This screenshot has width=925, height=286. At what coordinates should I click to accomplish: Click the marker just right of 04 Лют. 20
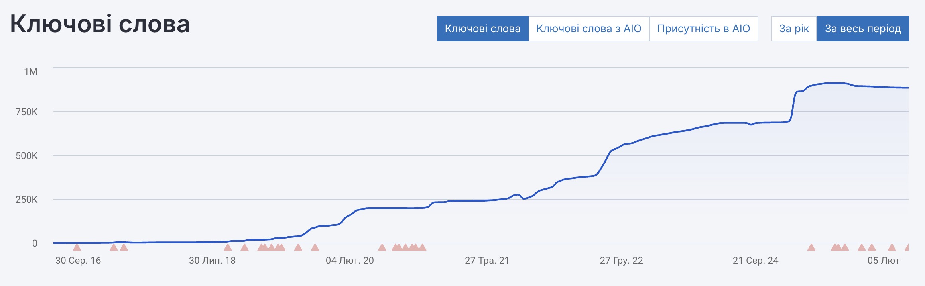pos(382,247)
